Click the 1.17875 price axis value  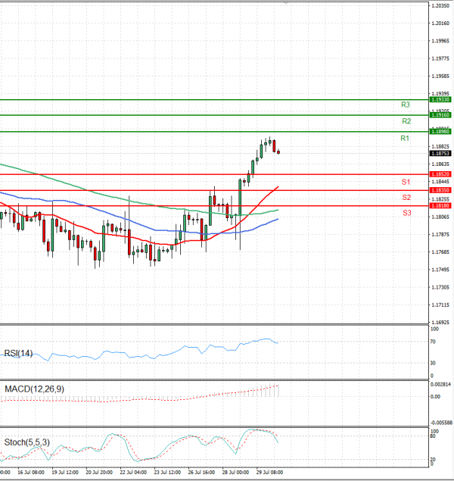pyautogui.click(x=440, y=234)
